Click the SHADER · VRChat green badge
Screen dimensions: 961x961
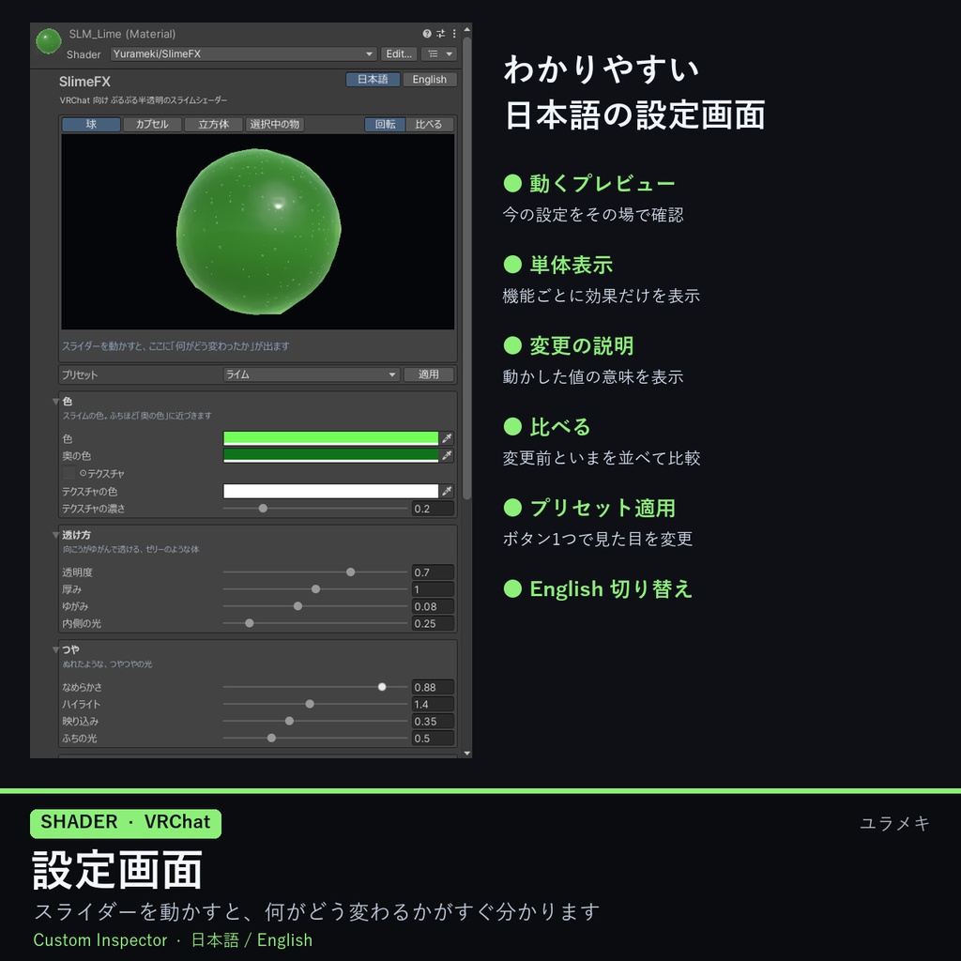126,823
